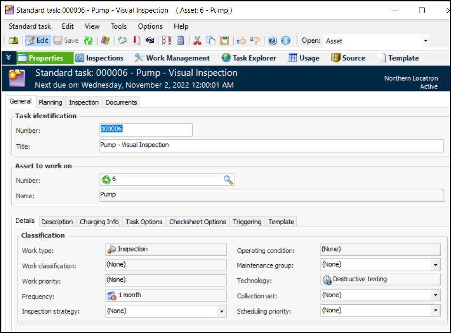Go to the Work Management view
Image resolution: width=451 pixels, height=333 pixels.
pyautogui.click(x=172, y=58)
